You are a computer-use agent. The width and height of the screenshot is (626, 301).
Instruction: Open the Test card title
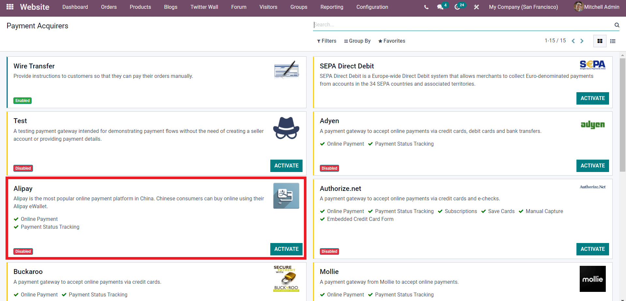coord(20,121)
